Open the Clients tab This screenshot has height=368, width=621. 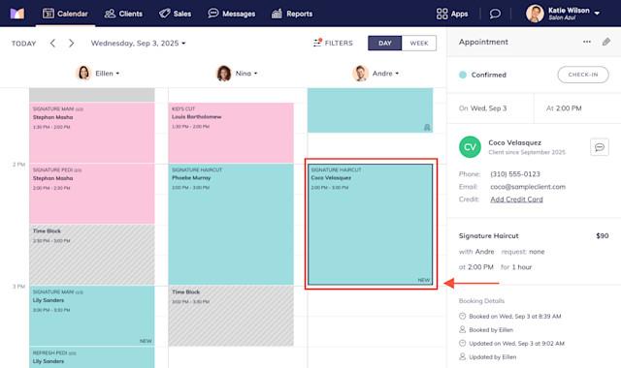[123, 14]
